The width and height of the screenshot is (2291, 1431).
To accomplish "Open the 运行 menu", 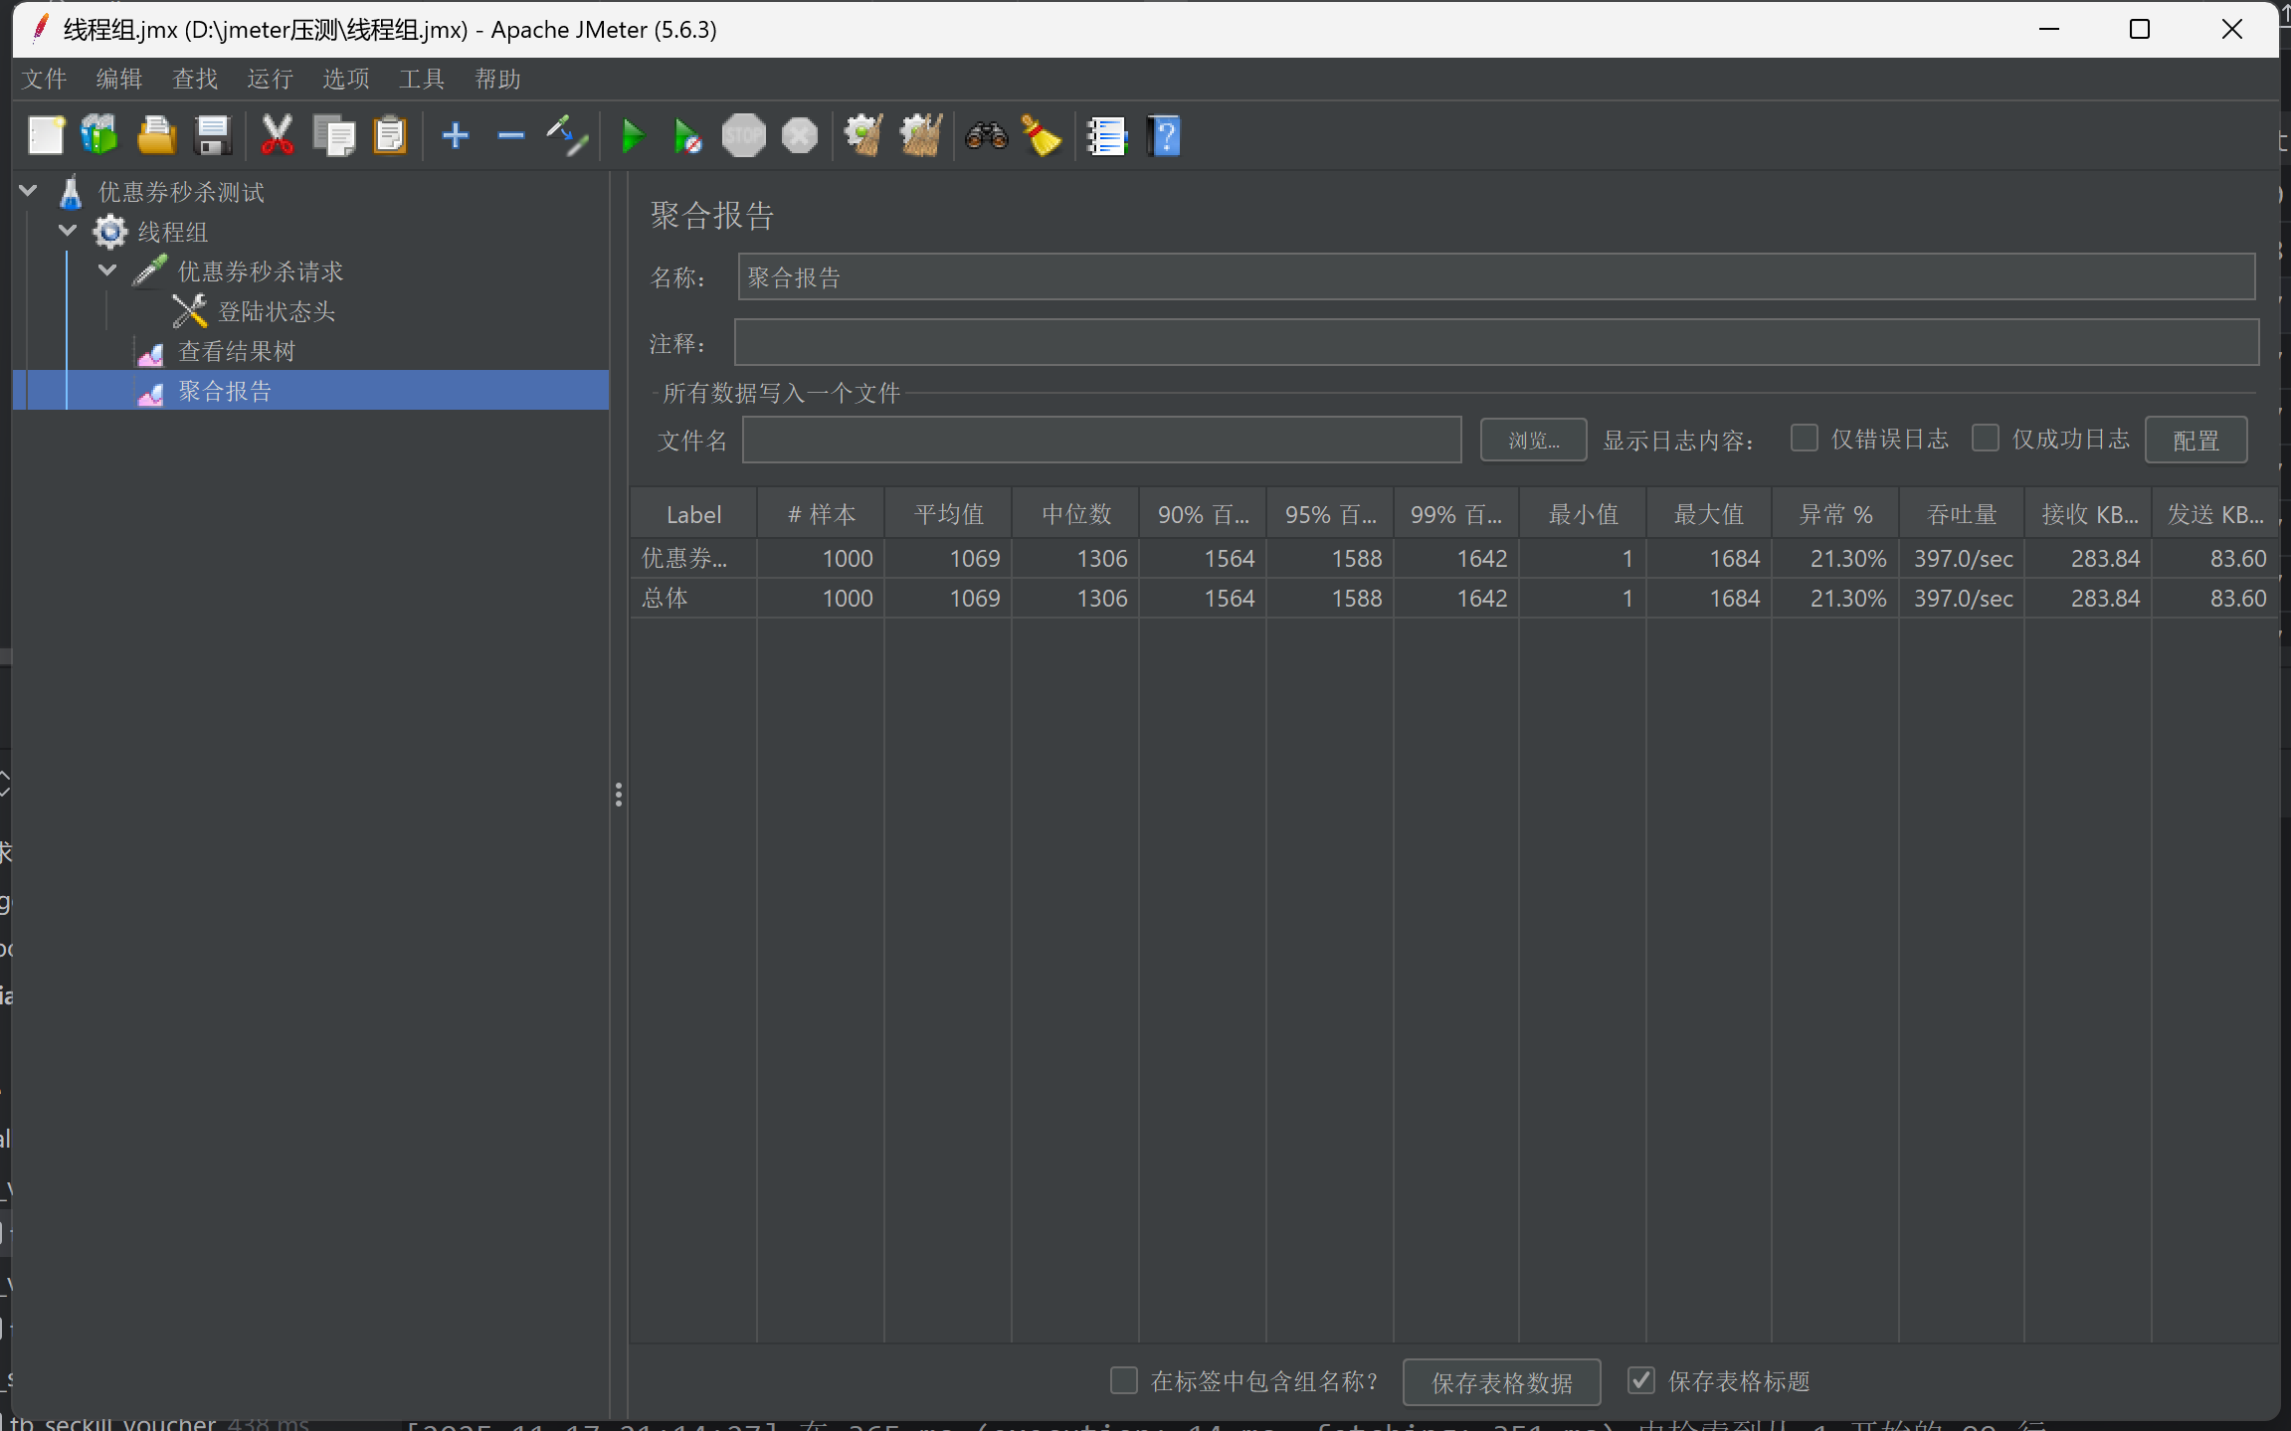I will pos(270,79).
